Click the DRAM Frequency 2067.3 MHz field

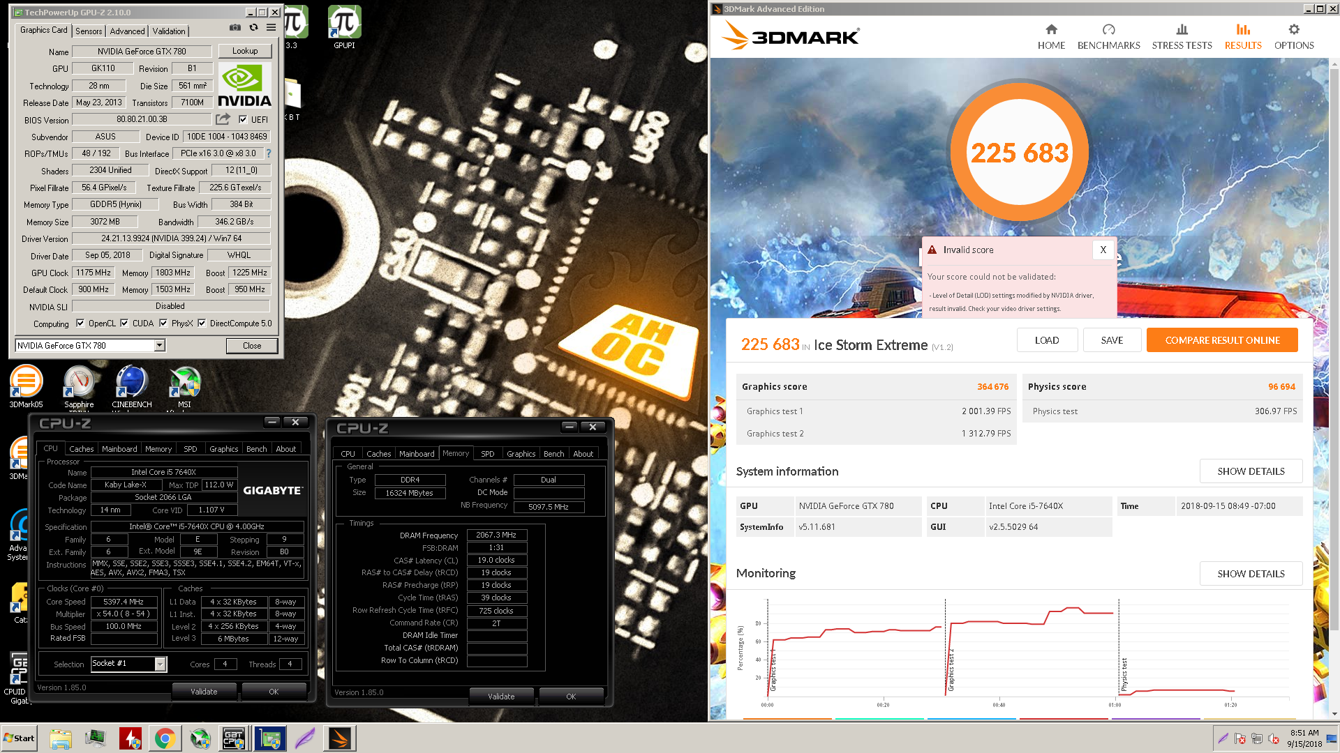pyautogui.click(x=496, y=535)
